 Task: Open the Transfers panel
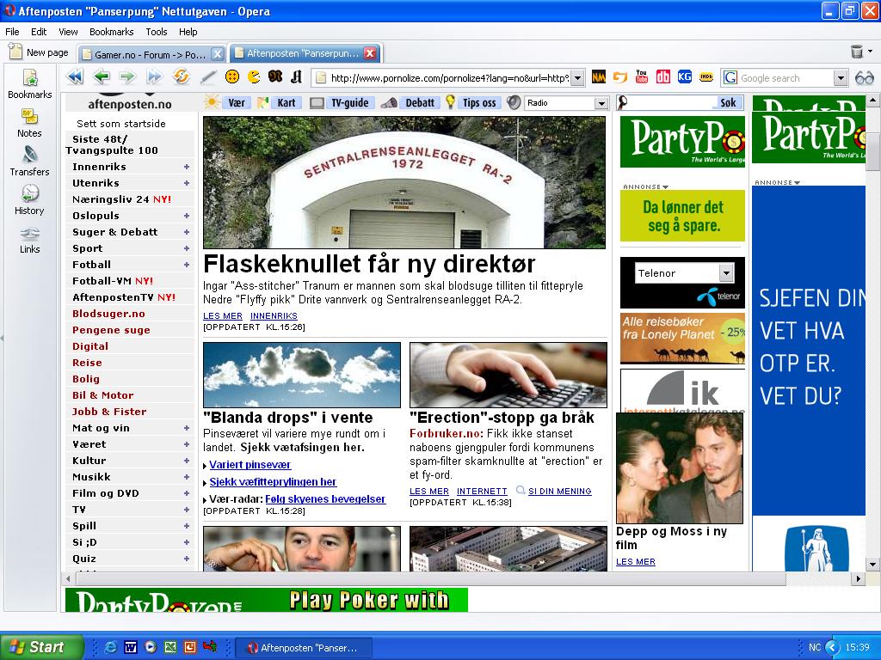point(29,162)
